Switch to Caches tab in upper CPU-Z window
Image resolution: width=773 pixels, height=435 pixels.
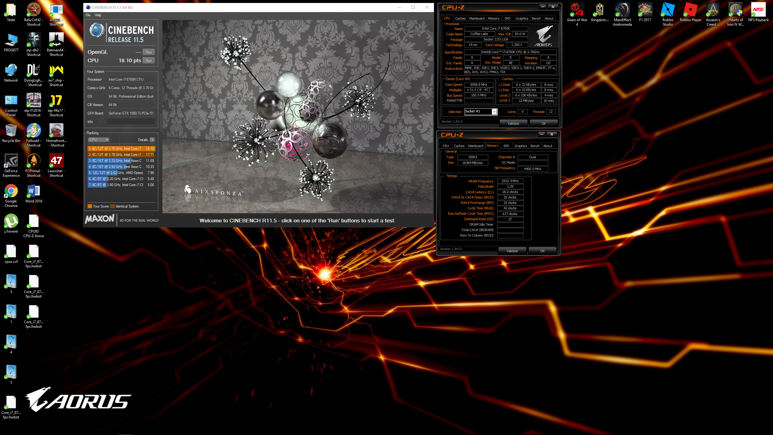[x=460, y=18]
